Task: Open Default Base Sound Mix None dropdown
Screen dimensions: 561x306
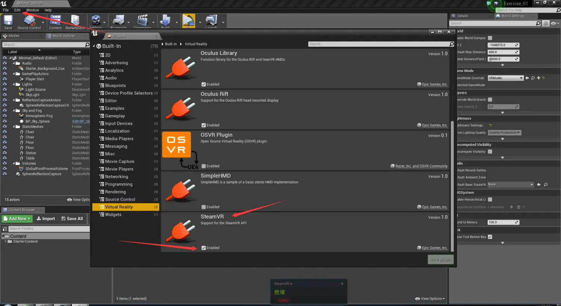Action: (x=511, y=185)
